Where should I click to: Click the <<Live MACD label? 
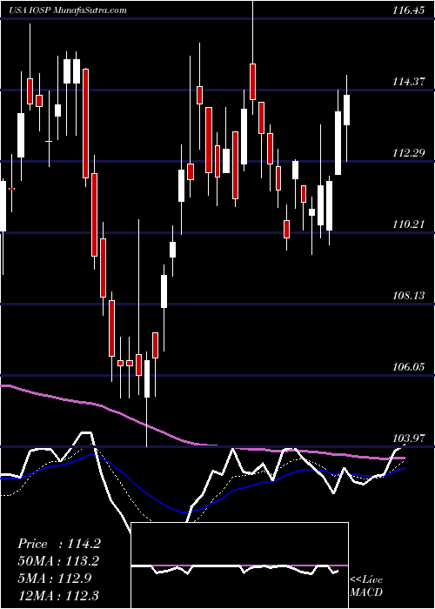366,586
